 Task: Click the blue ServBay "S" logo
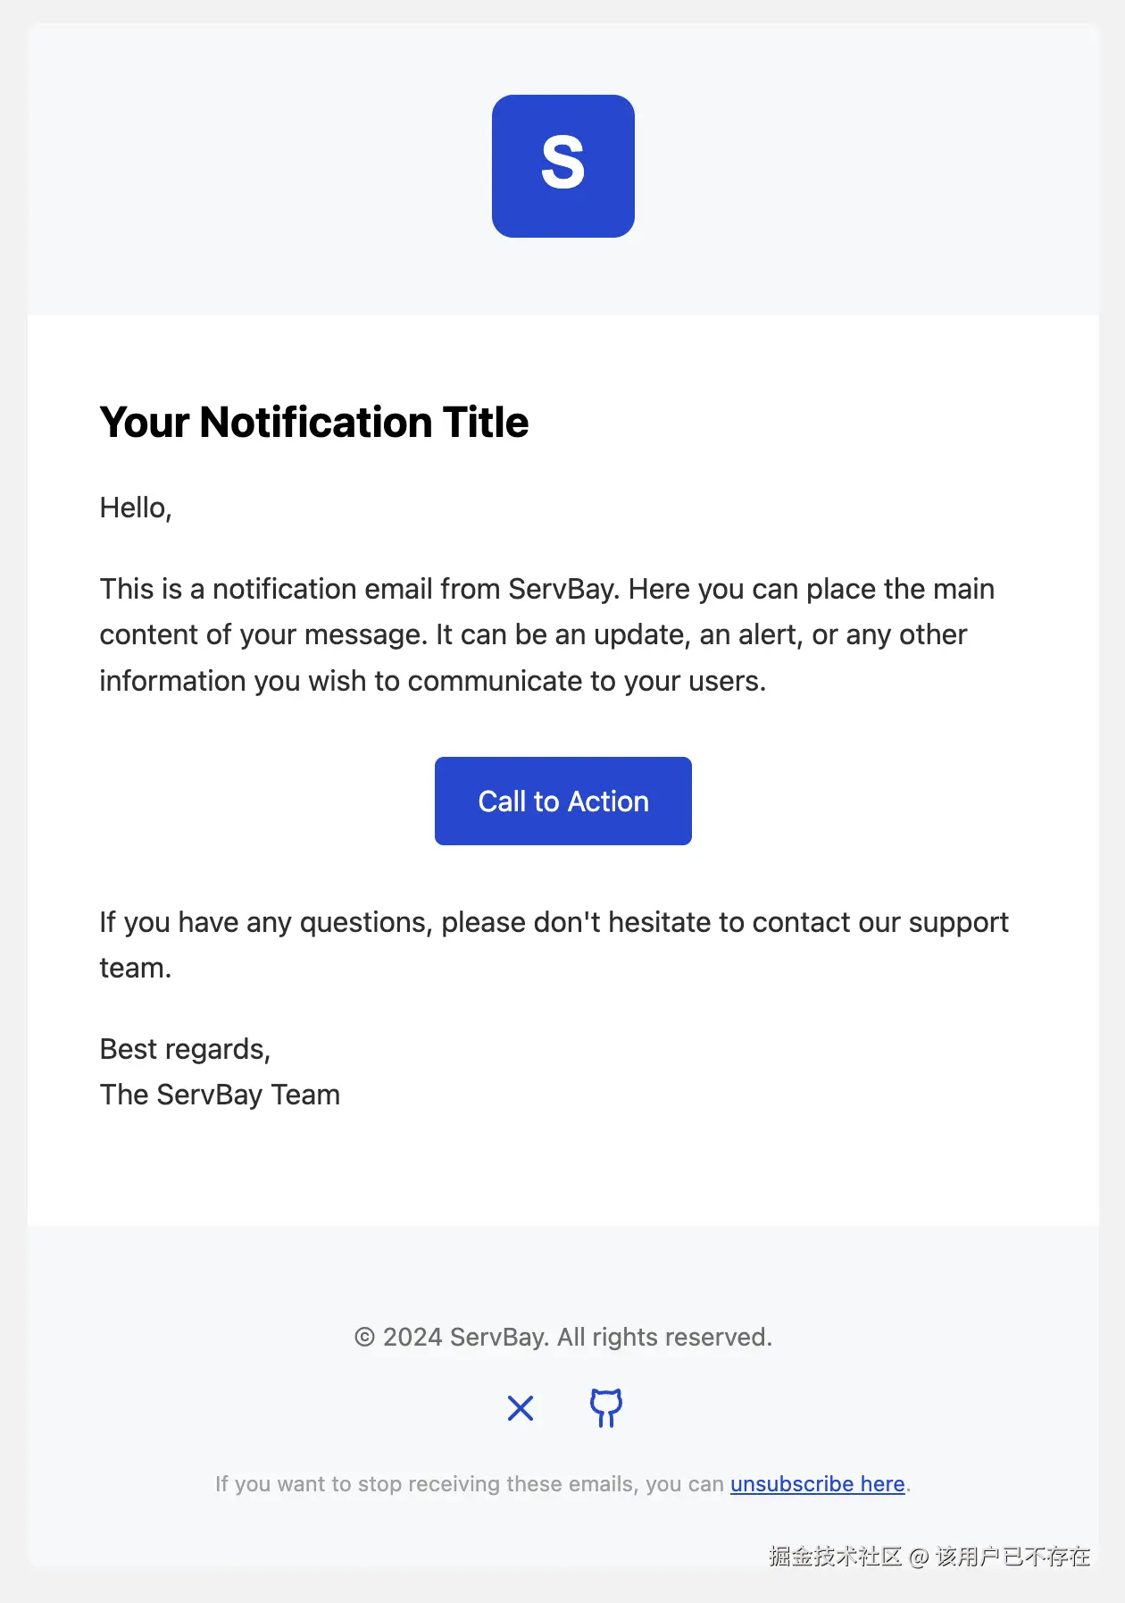(562, 166)
